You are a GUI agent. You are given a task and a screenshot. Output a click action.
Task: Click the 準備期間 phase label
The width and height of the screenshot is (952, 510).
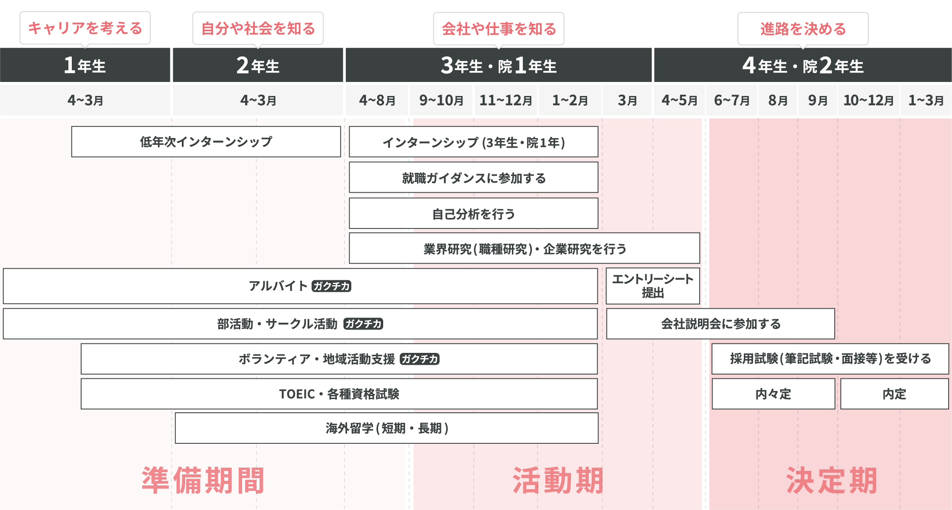click(203, 481)
